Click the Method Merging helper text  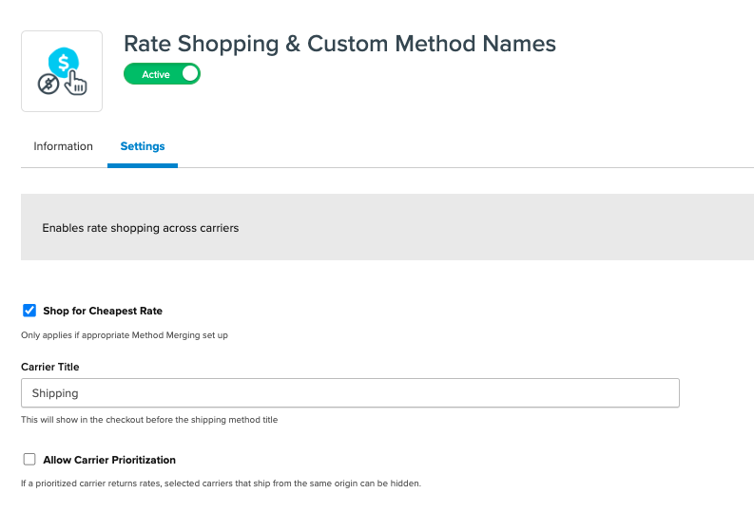click(125, 335)
